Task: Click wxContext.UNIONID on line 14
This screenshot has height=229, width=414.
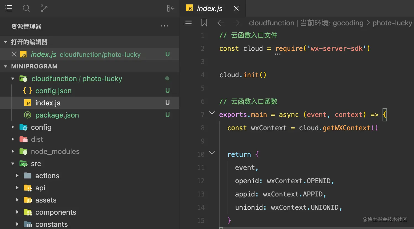Action: [305, 207]
